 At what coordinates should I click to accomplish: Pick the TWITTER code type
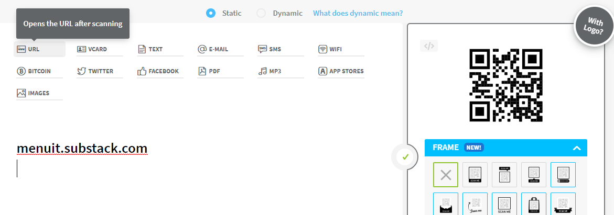[x=100, y=71]
